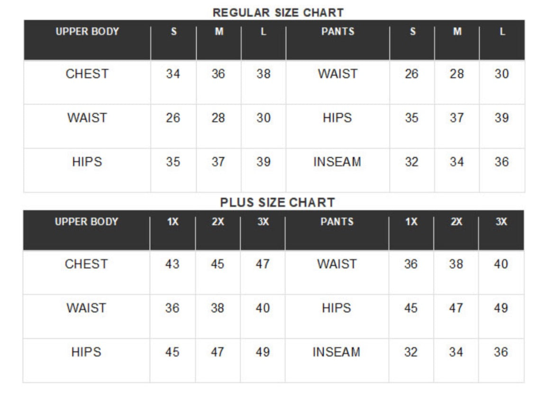Select the INSEAM row label in plus chart
This screenshot has height=403, width=555.
tap(336, 352)
